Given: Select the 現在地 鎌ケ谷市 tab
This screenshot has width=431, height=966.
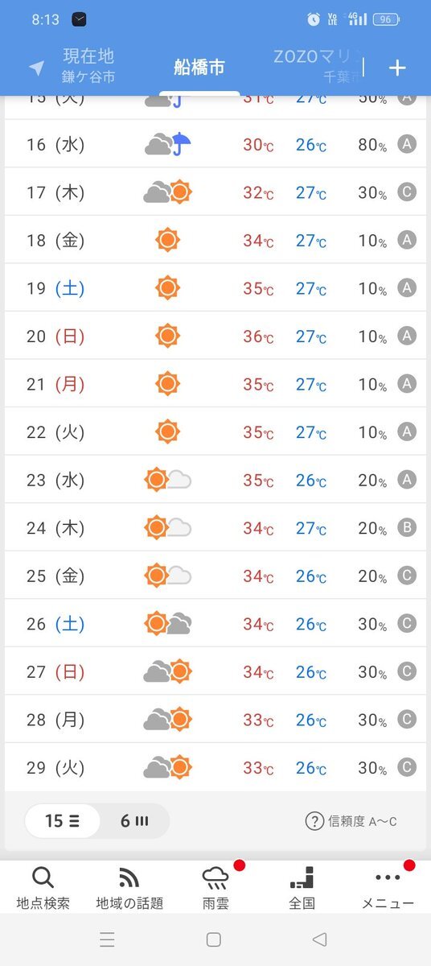Looking at the screenshot, I should (x=88, y=66).
